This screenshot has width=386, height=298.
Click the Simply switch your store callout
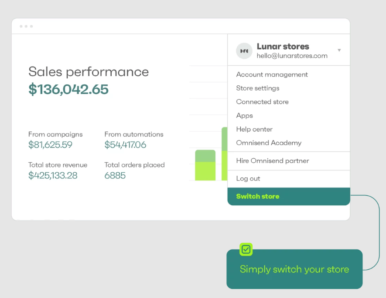coord(294,269)
